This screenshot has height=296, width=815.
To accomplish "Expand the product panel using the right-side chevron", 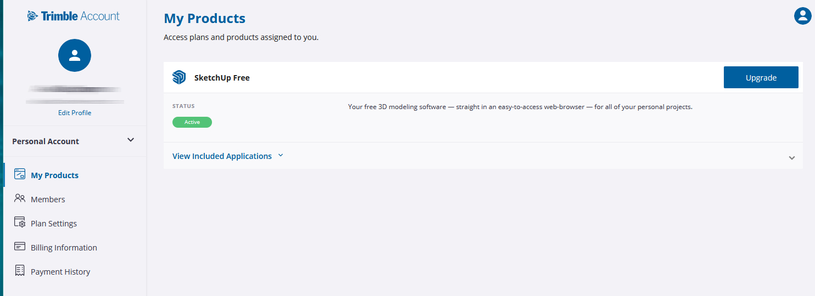I will point(791,158).
